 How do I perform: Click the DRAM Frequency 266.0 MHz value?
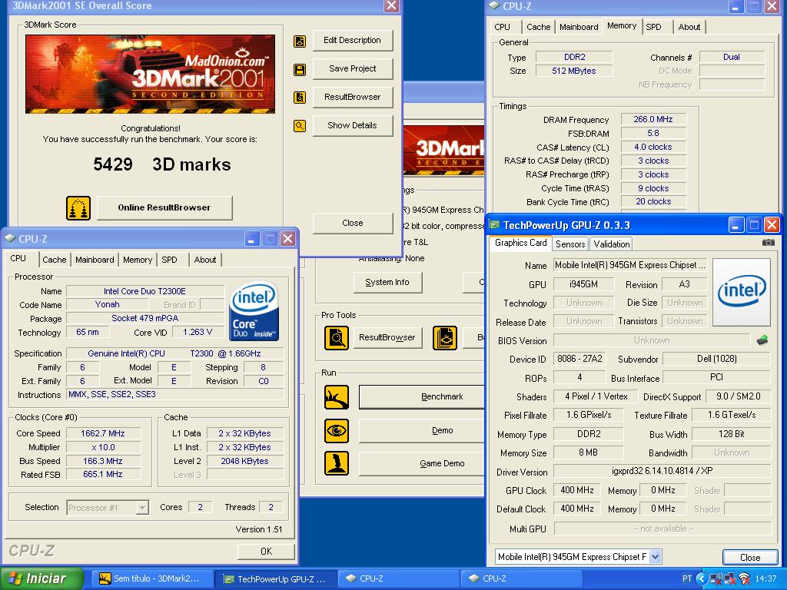pyautogui.click(x=653, y=119)
